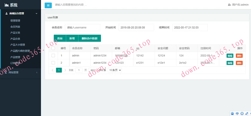Click the 用户名:admin label
Viewport: 251px width, 116px height.
click(x=240, y=5)
